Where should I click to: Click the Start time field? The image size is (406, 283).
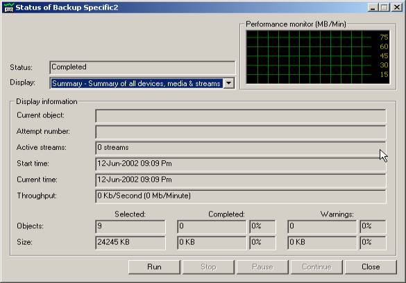coord(241,164)
